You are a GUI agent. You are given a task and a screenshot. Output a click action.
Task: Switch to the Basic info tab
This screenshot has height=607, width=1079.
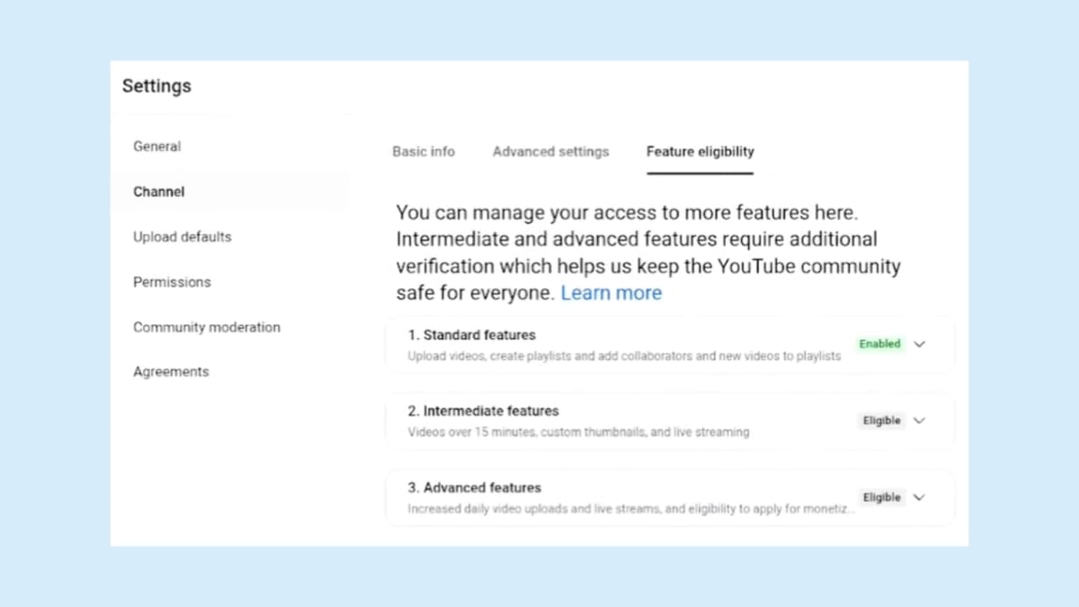[x=423, y=151]
